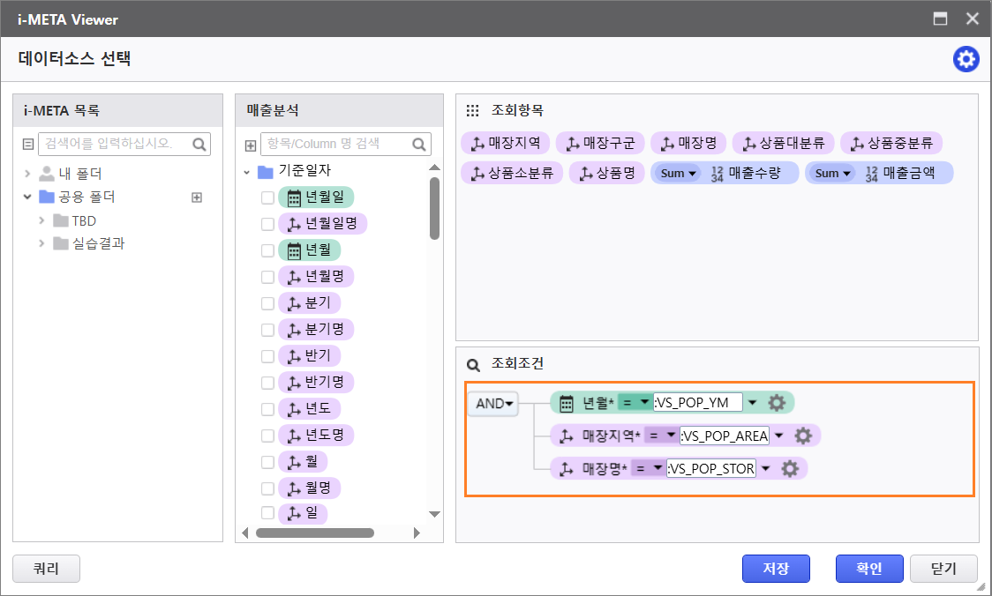Click gear icon next to 매장지역 condition

pos(803,436)
